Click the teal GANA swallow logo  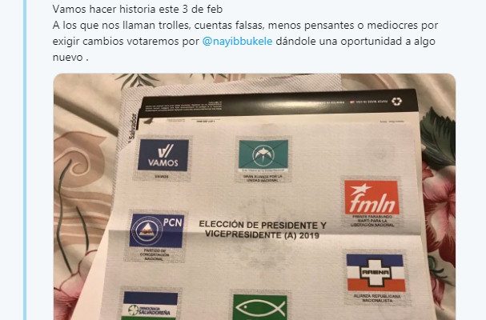tap(263, 155)
